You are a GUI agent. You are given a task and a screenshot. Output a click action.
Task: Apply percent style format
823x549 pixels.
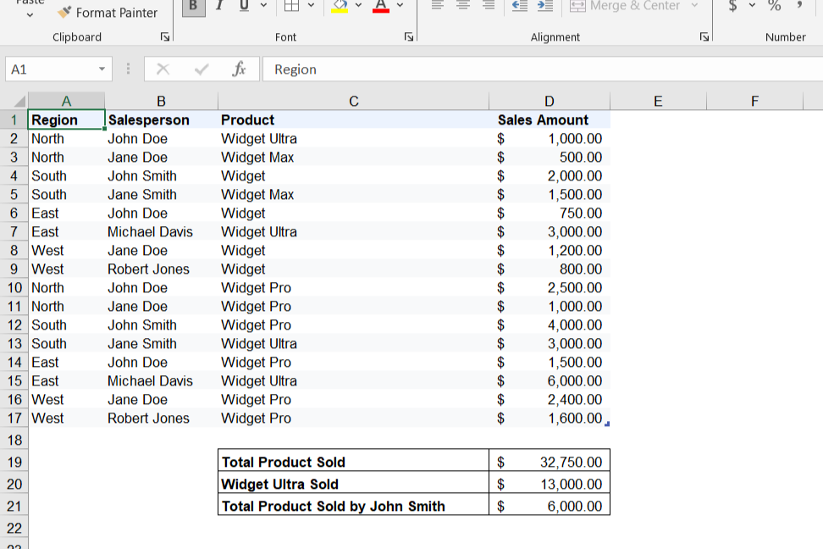coord(774,6)
